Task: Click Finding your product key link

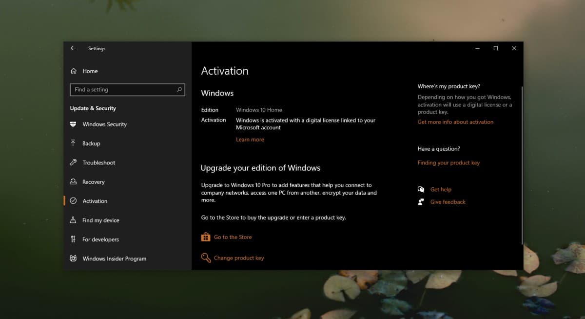Action: pyautogui.click(x=448, y=163)
